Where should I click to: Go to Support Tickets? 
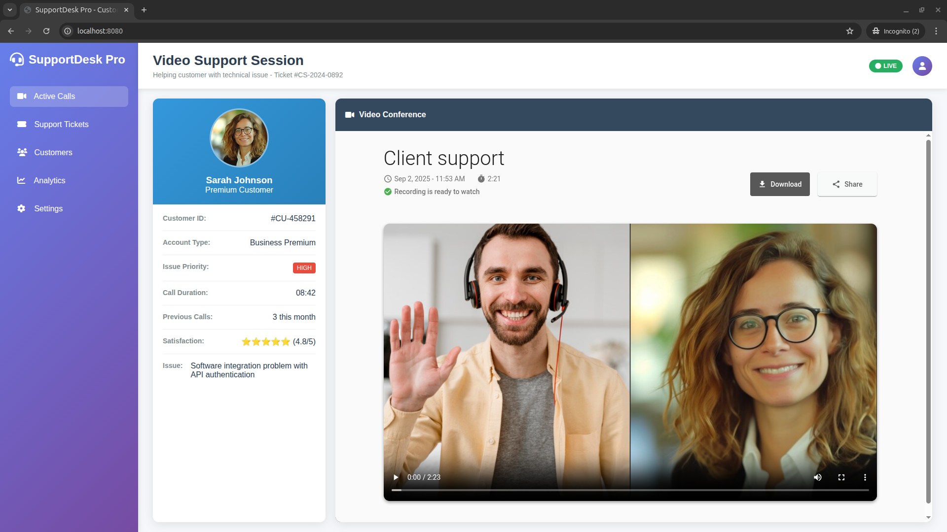[61, 125]
